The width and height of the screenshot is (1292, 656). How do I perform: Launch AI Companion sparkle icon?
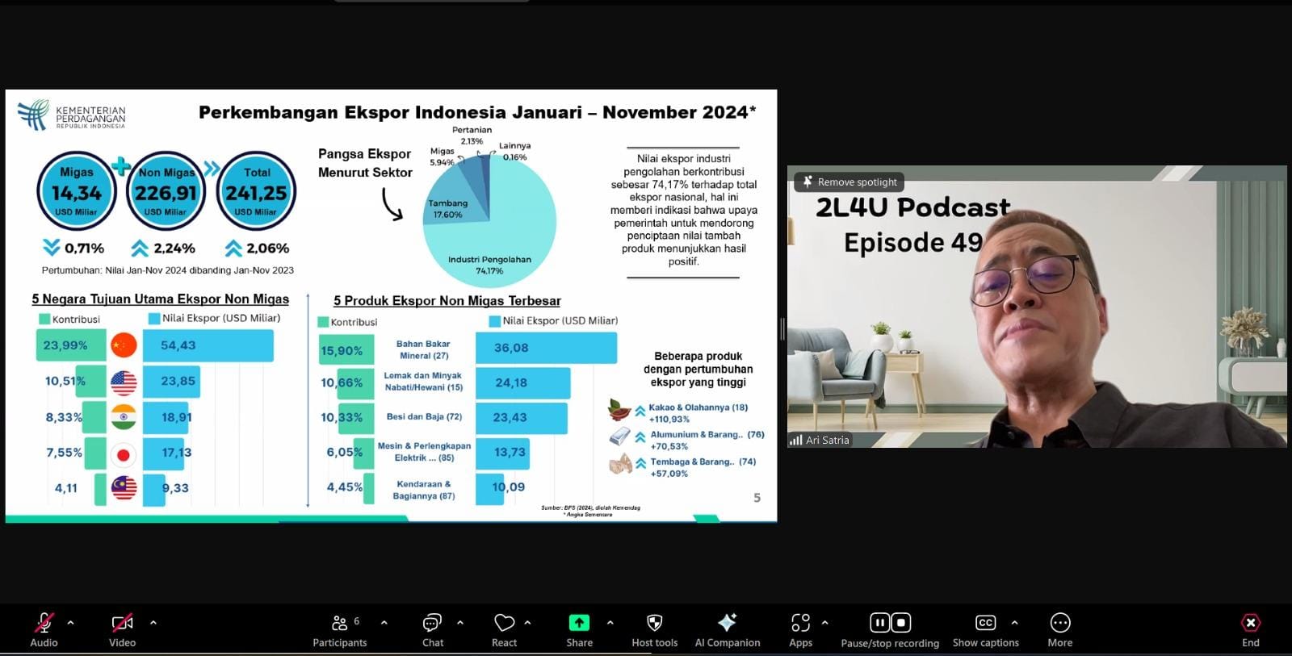[x=727, y=623]
